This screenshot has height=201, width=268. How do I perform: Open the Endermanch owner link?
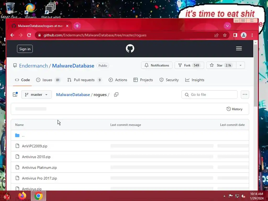33,66
